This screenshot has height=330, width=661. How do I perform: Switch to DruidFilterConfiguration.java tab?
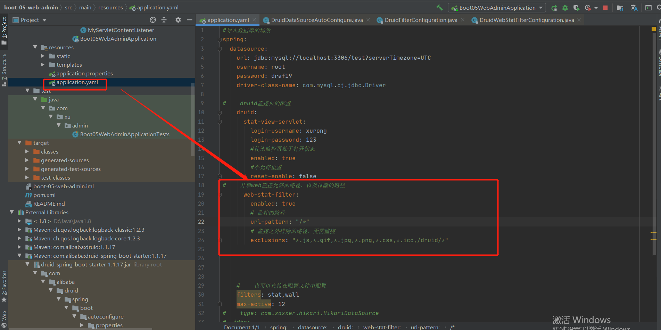click(x=421, y=20)
